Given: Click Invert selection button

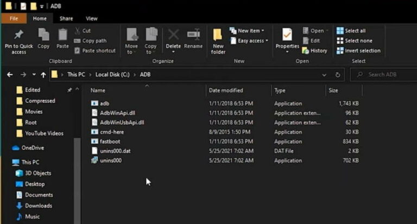Looking at the screenshot, I should pyautogui.click(x=358, y=50).
